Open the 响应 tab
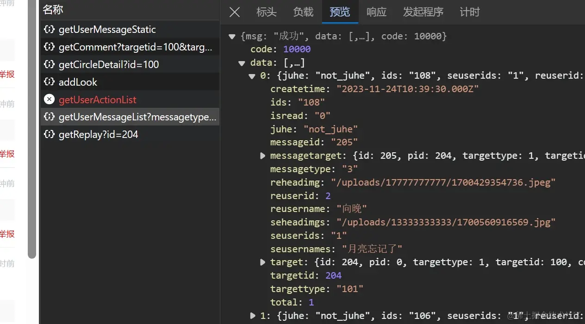Viewport: 585px width, 324px height. (376, 12)
